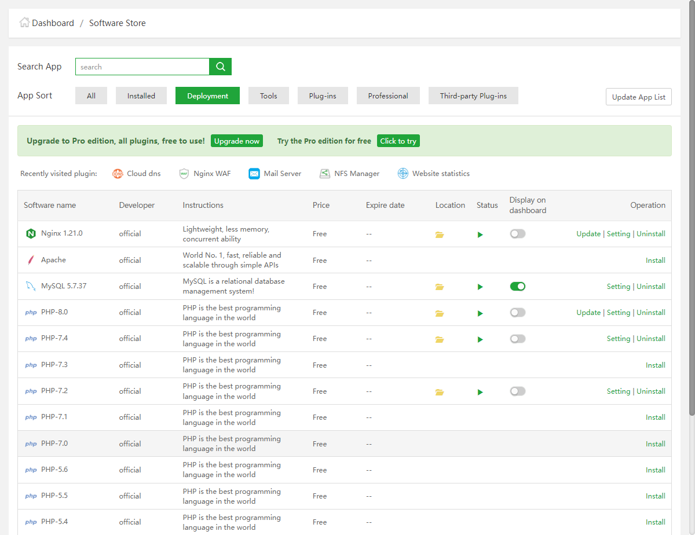
Task: Click the search magnifier icon button
Action: point(220,67)
